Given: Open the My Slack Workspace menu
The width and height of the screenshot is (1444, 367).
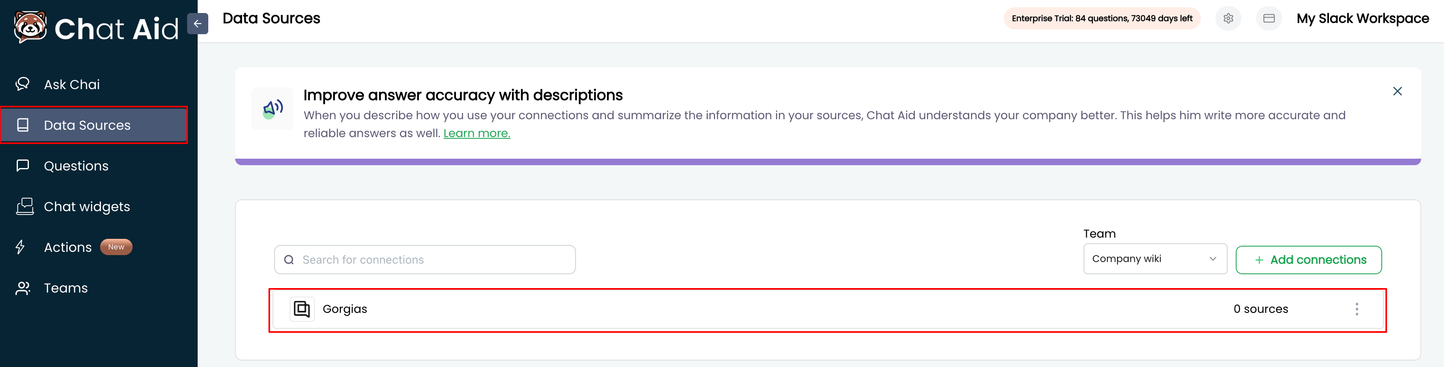Looking at the screenshot, I should [1362, 18].
